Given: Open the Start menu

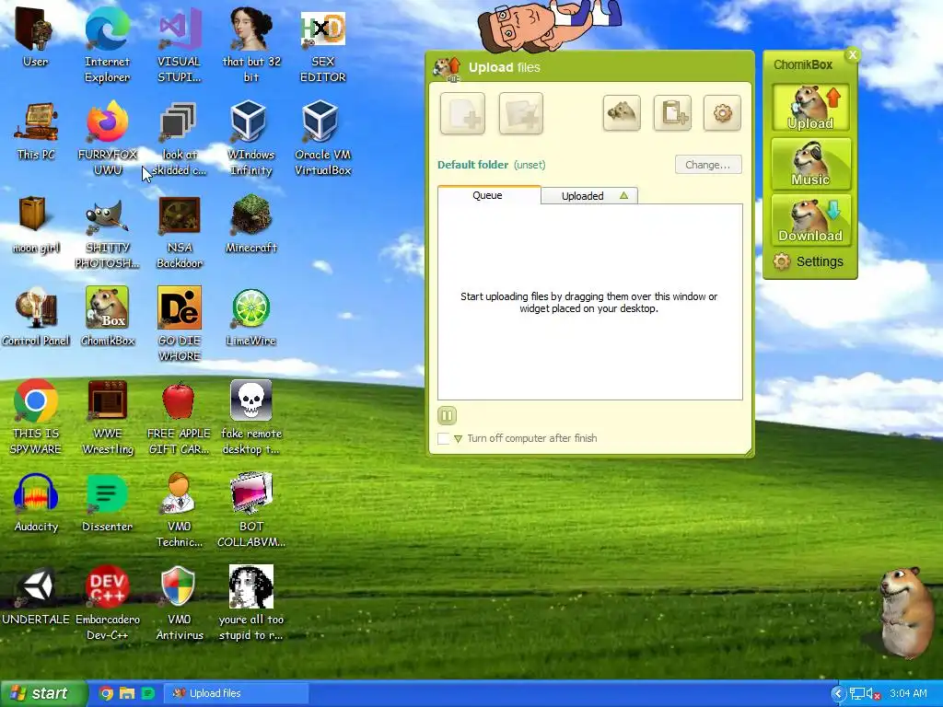Looking at the screenshot, I should [42, 693].
